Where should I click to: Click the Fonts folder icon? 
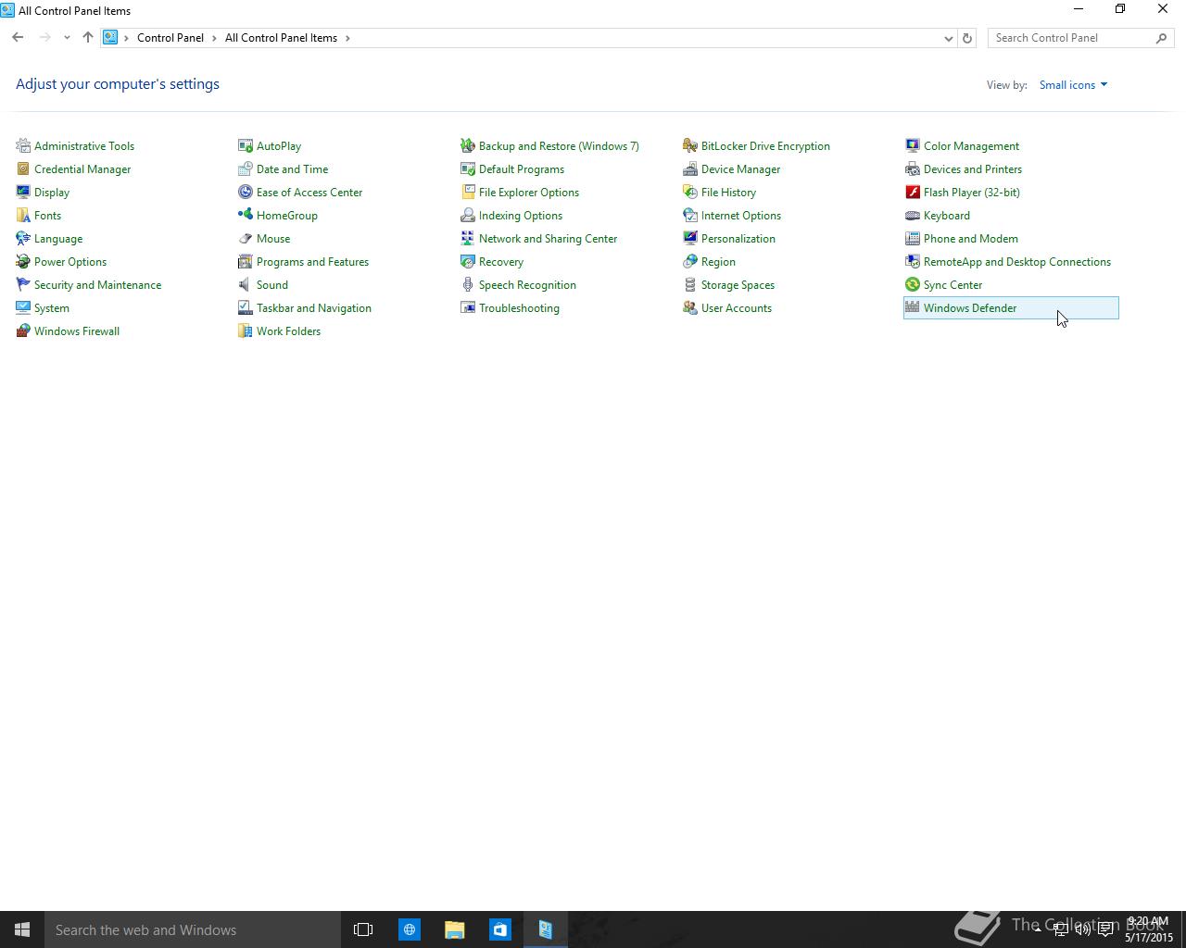click(x=23, y=215)
